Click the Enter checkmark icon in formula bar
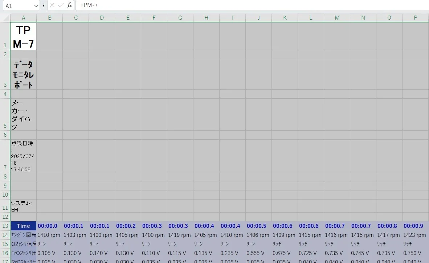Viewport: 429px width, 263px height. [61, 5]
